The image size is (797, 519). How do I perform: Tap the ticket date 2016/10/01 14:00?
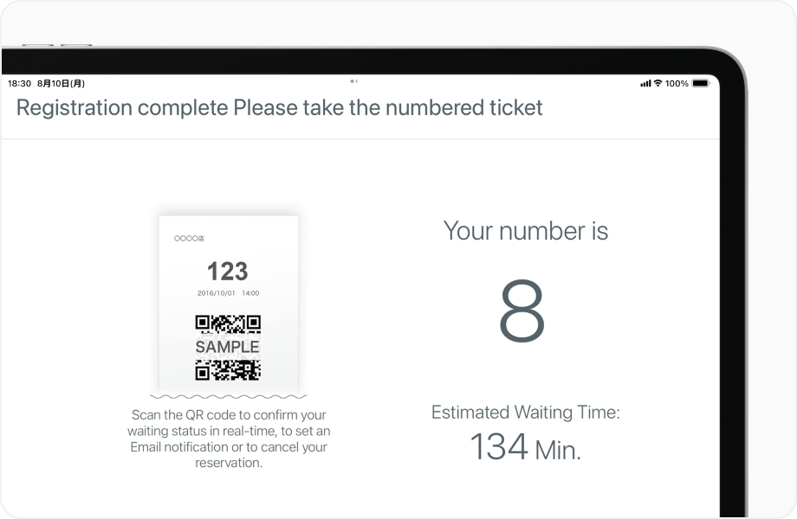click(x=228, y=293)
